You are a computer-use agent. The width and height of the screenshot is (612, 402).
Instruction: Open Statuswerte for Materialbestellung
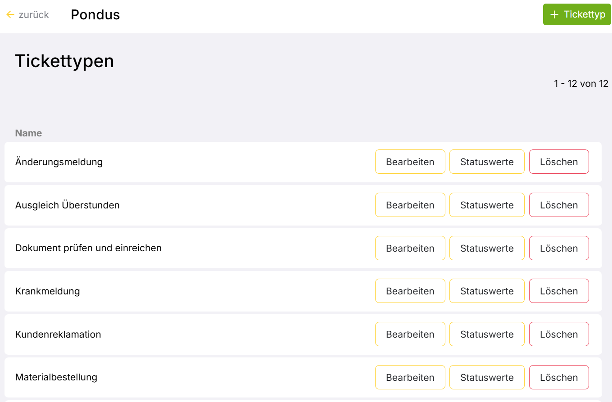coord(487,377)
